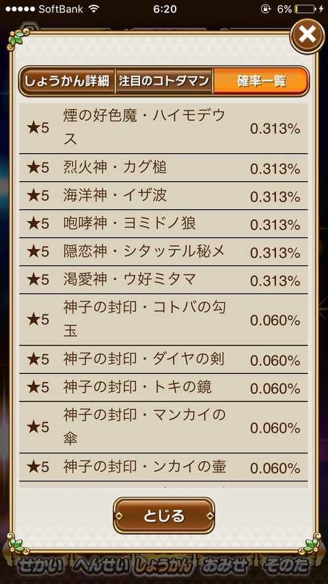The image size is (328, 584).
Task: Tap the rotation lock icon in the status bar
Action: pyautogui.click(x=265, y=9)
